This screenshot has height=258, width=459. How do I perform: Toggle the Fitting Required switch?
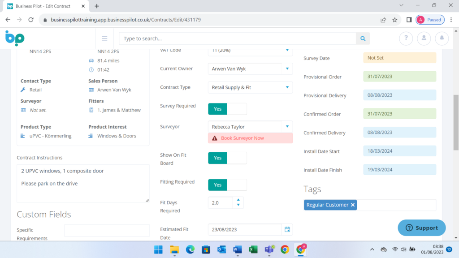tap(227, 185)
